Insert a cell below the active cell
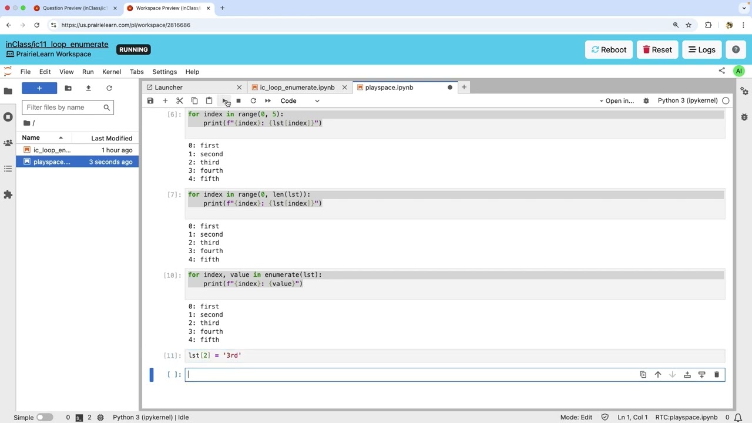 tap(701, 375)
